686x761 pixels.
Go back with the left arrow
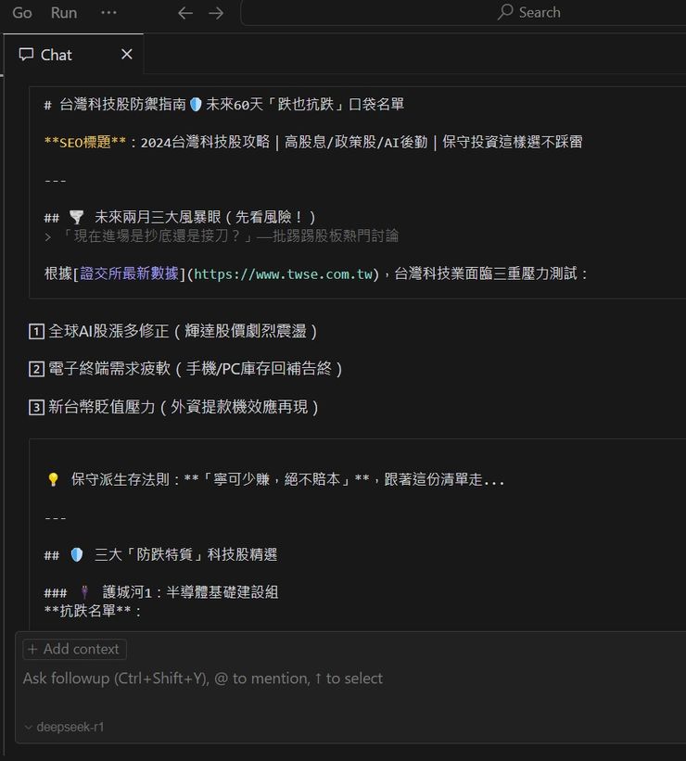click(185, 13)
